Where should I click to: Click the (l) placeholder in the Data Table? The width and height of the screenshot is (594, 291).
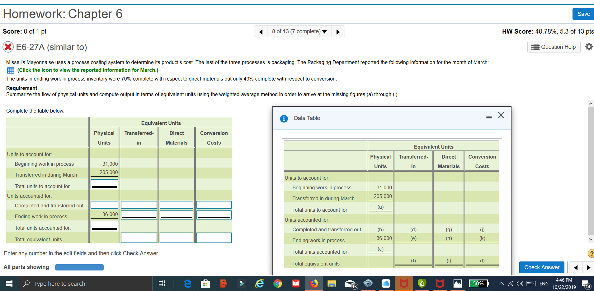coord(482,261)
